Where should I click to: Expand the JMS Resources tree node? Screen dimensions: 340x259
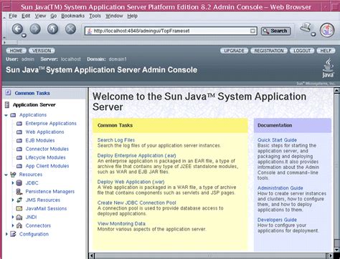pyautogui.click(x=13, y=200)
